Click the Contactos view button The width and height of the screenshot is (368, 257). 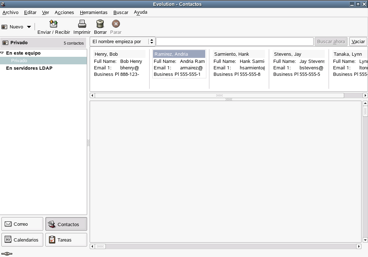pyautogui.click(x=66, y=224)
